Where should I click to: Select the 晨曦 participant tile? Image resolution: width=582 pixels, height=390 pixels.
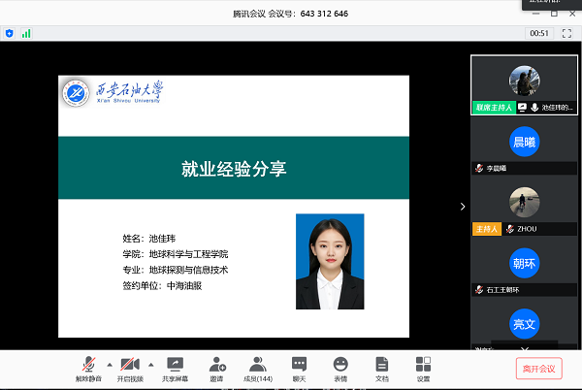[x=524, y=143]
